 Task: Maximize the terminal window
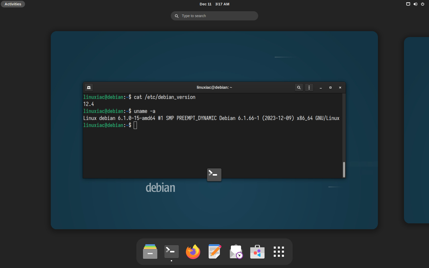coord(330,88)
